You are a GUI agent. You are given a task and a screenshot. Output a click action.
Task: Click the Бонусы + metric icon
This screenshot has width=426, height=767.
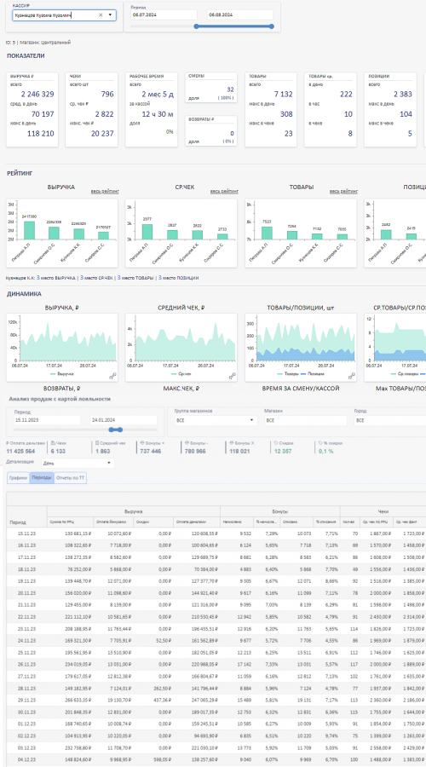tap(141, 442)
